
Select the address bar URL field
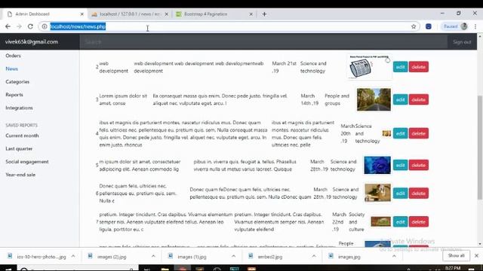pos(228,27)
